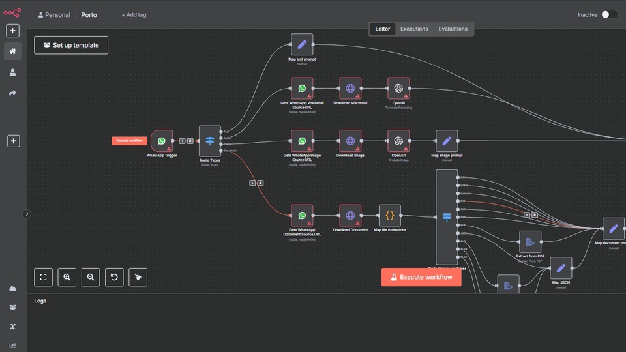The width and height of the screenshot is (626, 352).
Task: Switch to the Executions tab
Action: coord(414,29)
